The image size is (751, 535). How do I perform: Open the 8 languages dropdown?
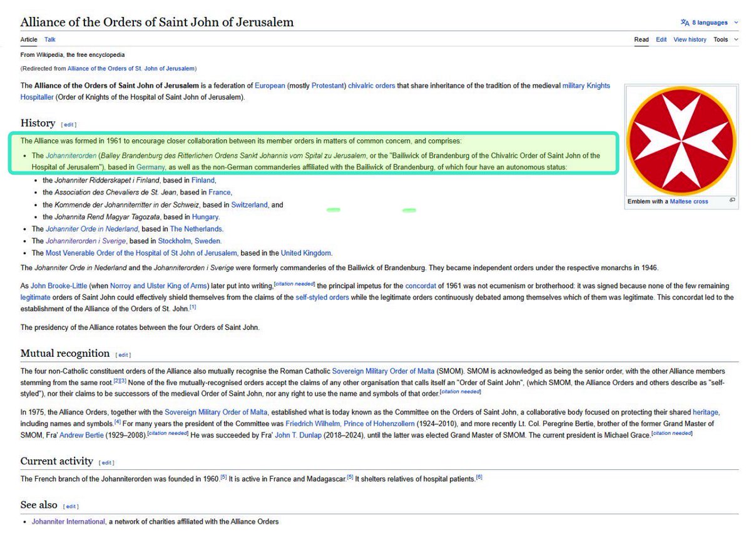point(710,22)
